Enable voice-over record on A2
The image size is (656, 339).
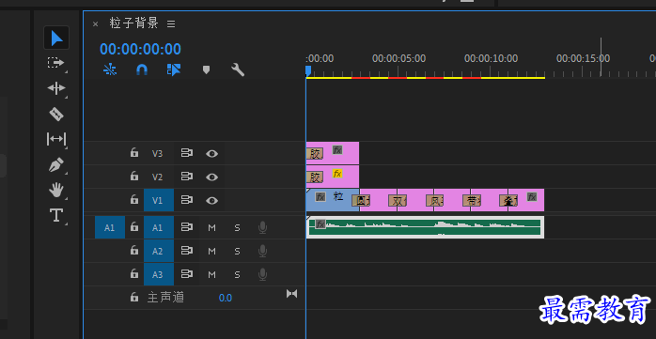click(262, 251)
